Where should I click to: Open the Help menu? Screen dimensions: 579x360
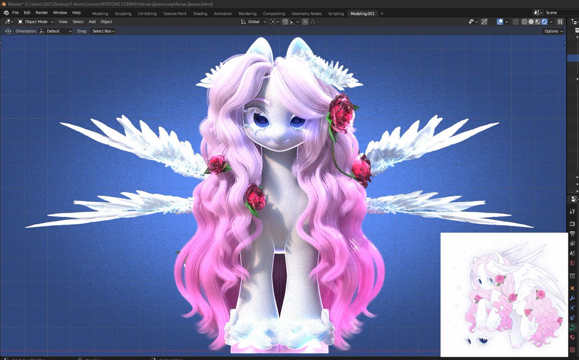76,13
